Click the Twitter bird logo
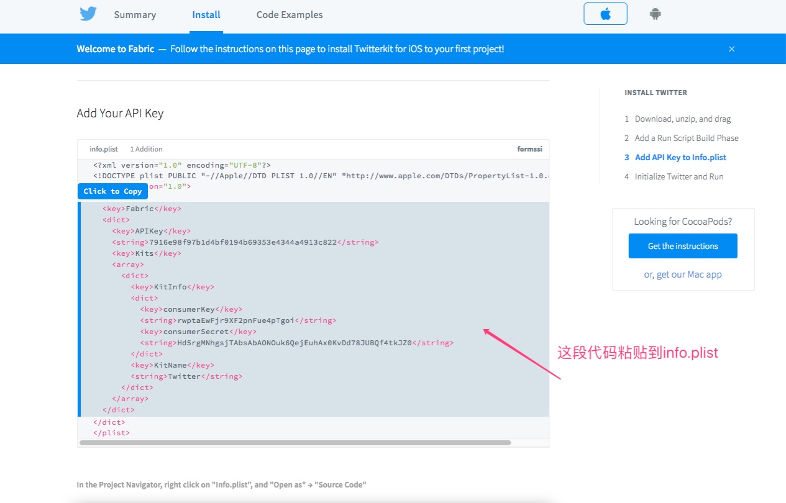The image size is (786, 503). pyautogui.click(x=88, y=14)
